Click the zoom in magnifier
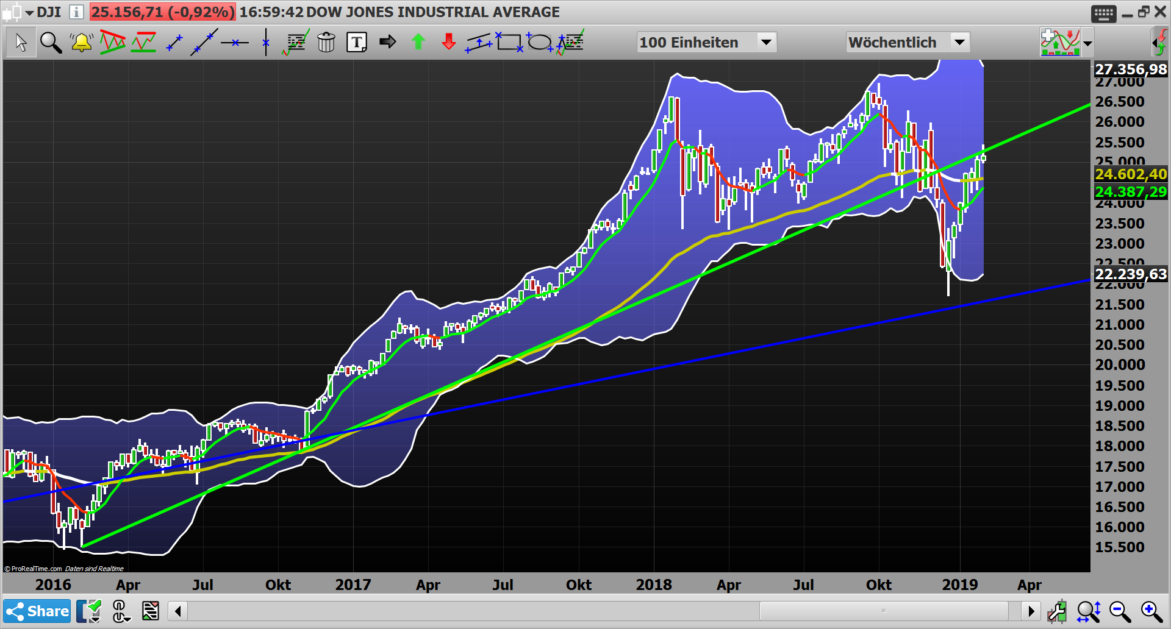Image resolution: width=1171 pixels, height=629 pixels. [x=1151, y=611]
